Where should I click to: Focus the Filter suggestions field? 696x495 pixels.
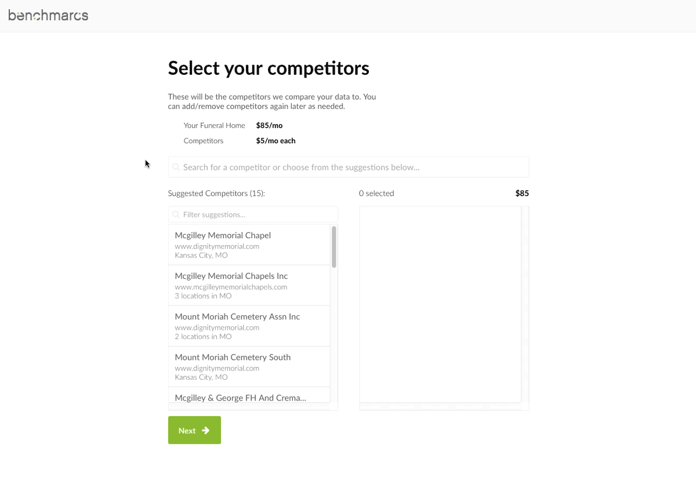[x=253, y=214]
